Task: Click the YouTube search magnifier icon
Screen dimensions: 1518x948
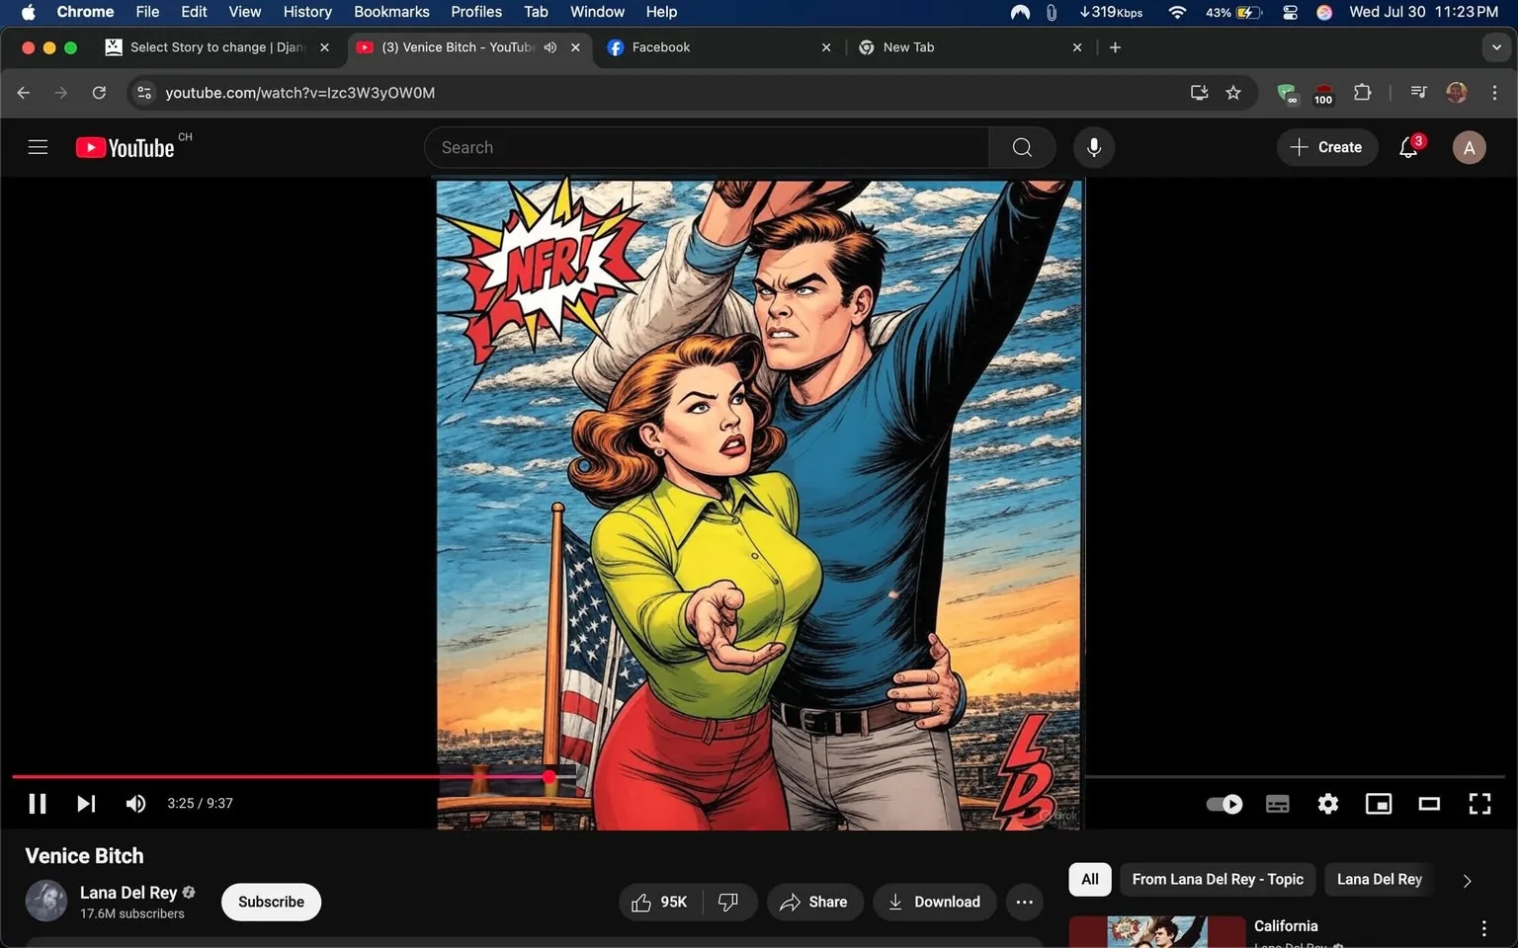Action: (x=1021, y=146)
